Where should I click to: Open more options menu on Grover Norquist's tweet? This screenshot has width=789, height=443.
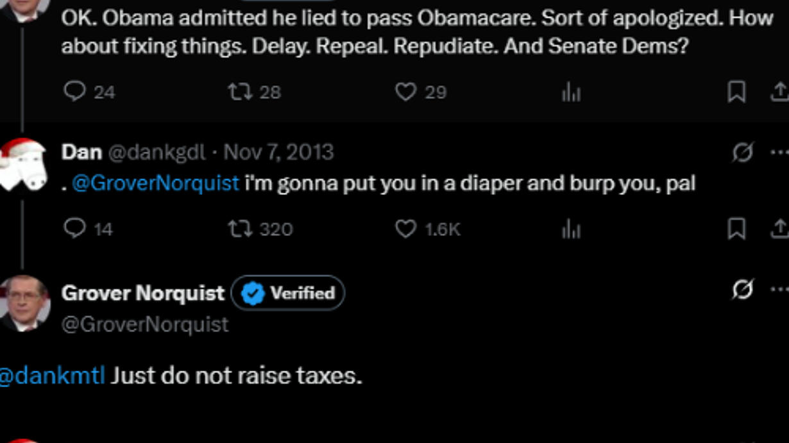click(x=779, y=290)
